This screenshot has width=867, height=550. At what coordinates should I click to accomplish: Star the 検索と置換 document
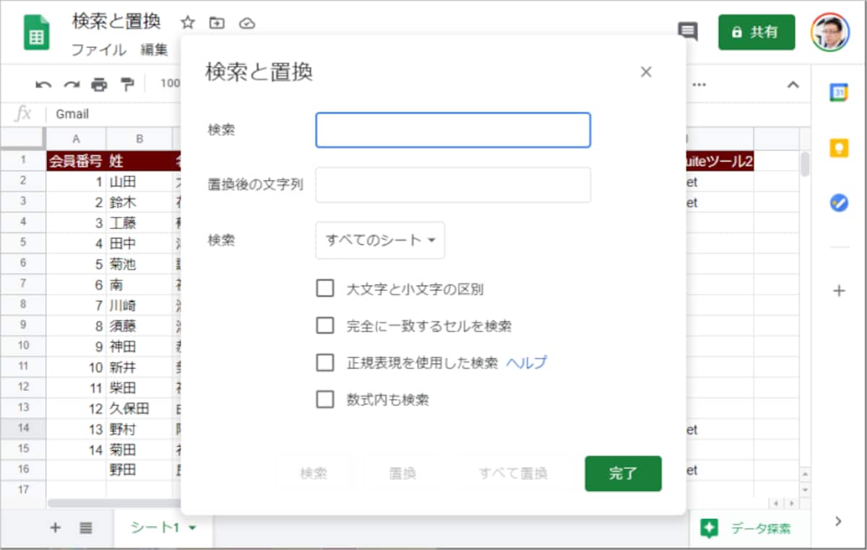187,22
